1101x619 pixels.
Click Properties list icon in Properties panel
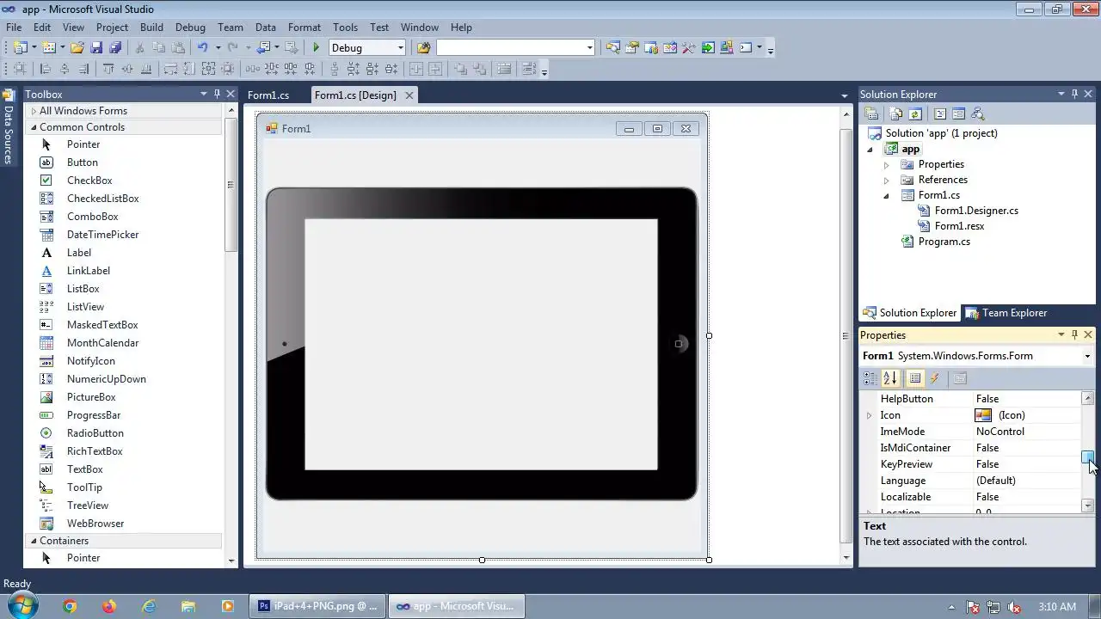[x=915, y=378]
